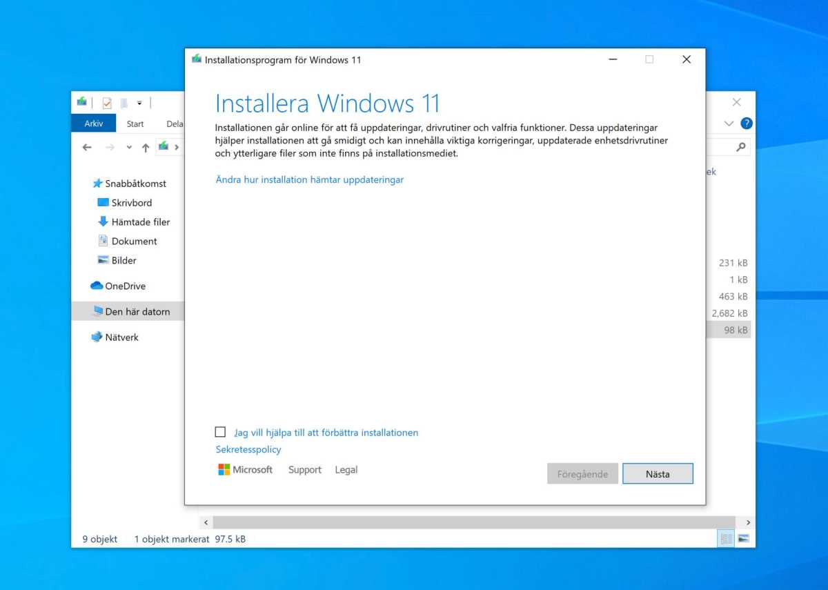Image resolution: width=828 pixels, height=590 pixels.
Task: Click '1 objekt markerat 97.5 kB' status text
Action: [x=190, y=539]
